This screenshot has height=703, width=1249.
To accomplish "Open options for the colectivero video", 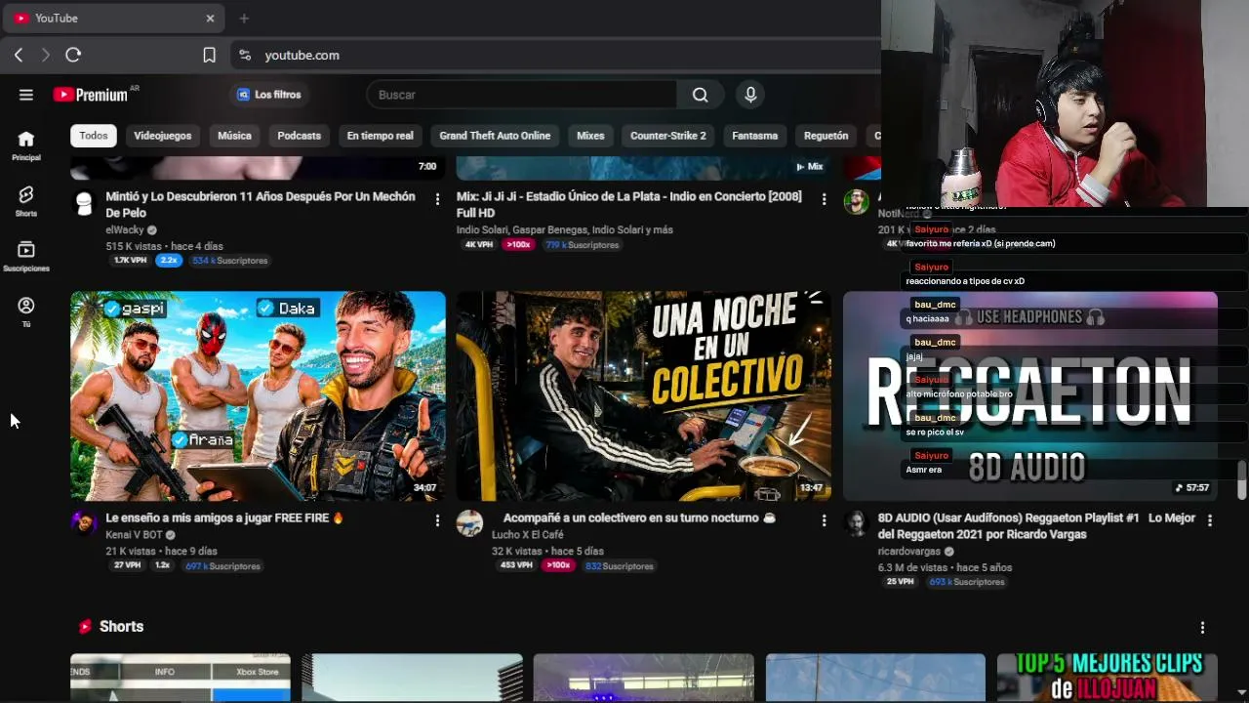I will click(824, 520).
